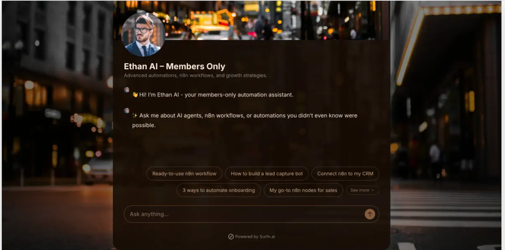
Task: Choose How to build a lead capture bot
Action: pos(267,173)
